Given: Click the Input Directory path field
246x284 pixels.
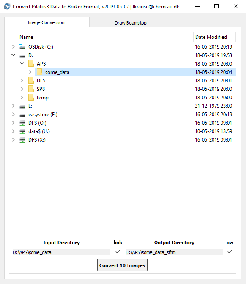Looking at the screenshot, I should coord(61,252).
